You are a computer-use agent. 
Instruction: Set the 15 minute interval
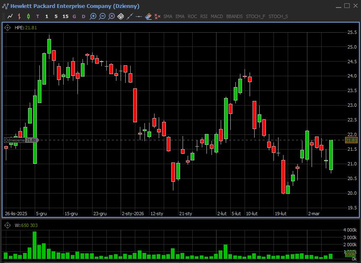(x=65, y=16)
